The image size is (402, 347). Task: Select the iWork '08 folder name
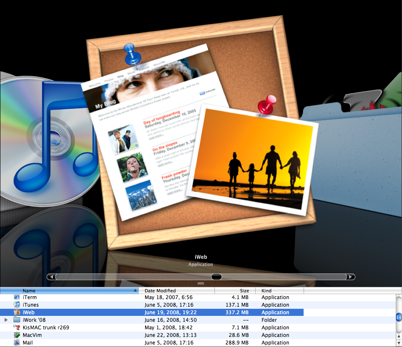point(34,320)
